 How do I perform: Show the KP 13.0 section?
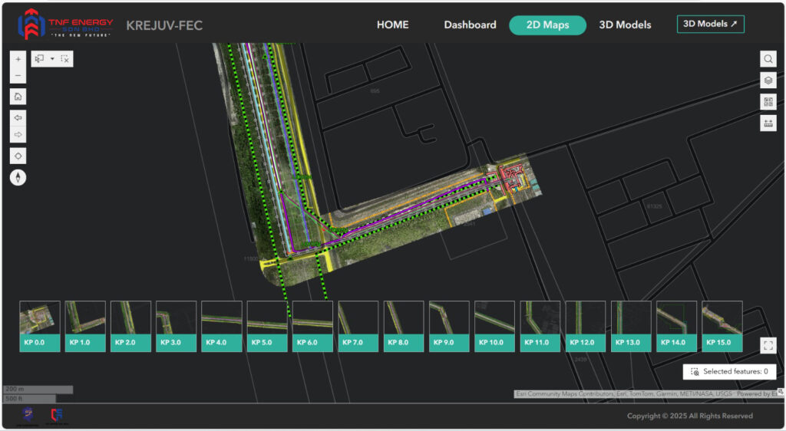(631, 327)
